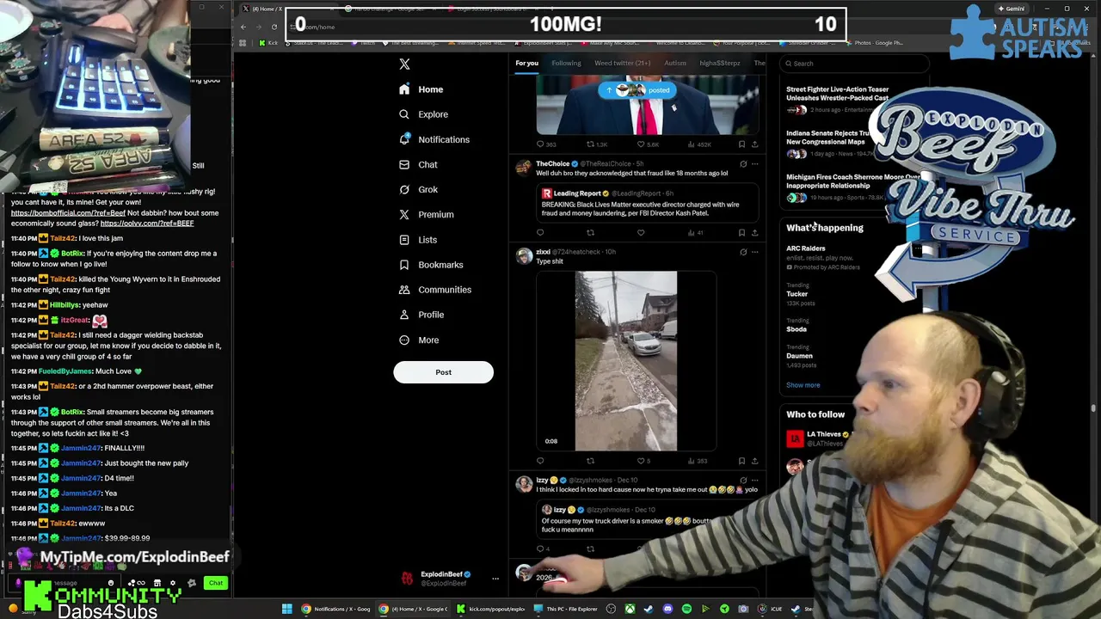Click Grok explain icon on TheChoice post
Image resolution: width=1101 pixels, height=619 pixels.
point(743,163)
